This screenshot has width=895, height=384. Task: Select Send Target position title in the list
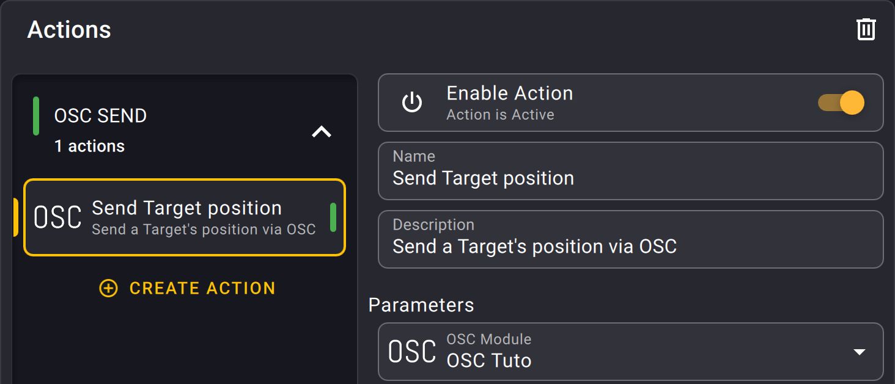186,208
